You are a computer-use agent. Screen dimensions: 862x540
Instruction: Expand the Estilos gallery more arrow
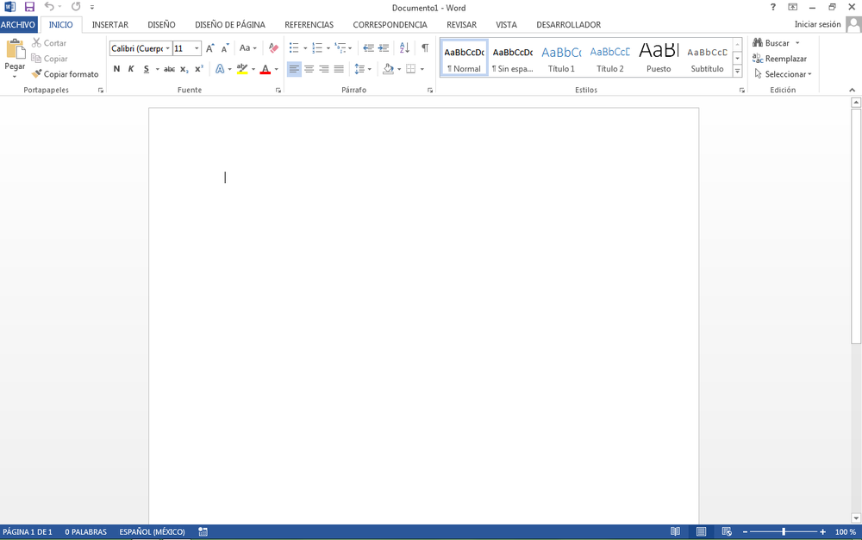coord(738,71)
